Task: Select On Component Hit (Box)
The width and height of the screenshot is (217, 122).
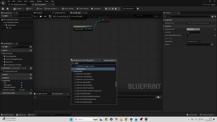Action: 14,65
